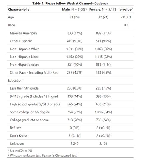This screenshot has height=161, width=141.
Task: Click the table title text
Action: pyautogui.click(x=70, y=3)
